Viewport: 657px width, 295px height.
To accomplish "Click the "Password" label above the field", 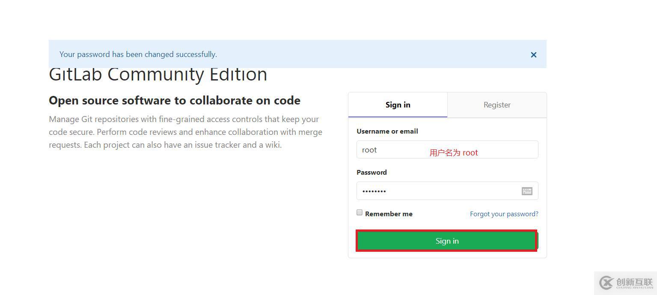I will (x=372, y=172).
